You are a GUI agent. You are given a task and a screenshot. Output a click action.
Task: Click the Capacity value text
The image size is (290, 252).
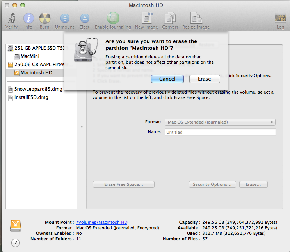click(240, 222)
